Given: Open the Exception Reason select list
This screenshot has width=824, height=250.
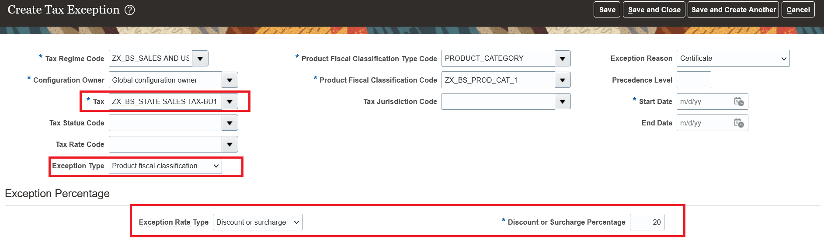Looking at the screenshot, I should tap(733, 58).
